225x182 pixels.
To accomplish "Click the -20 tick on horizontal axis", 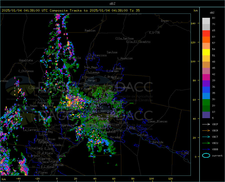I will pos(37,178).
